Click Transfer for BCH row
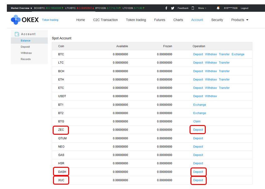Screen dimensions: 265x189 click(x=224, y=71)
